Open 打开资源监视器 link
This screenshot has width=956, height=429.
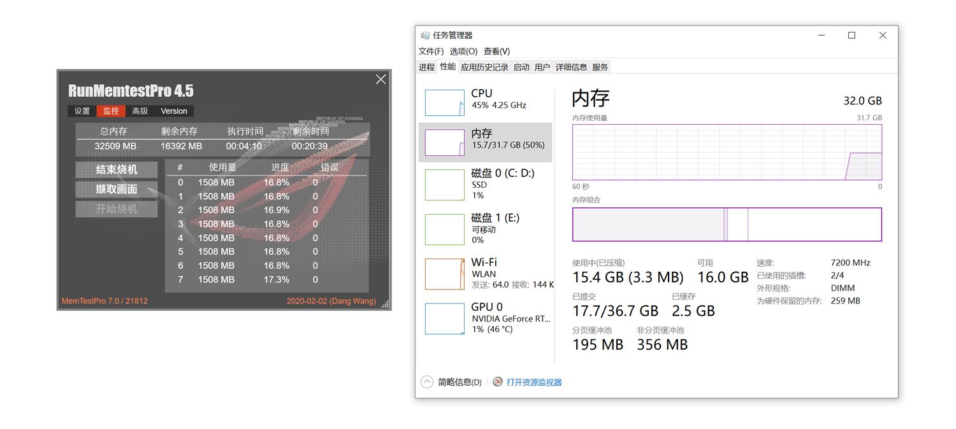point(533,381)
